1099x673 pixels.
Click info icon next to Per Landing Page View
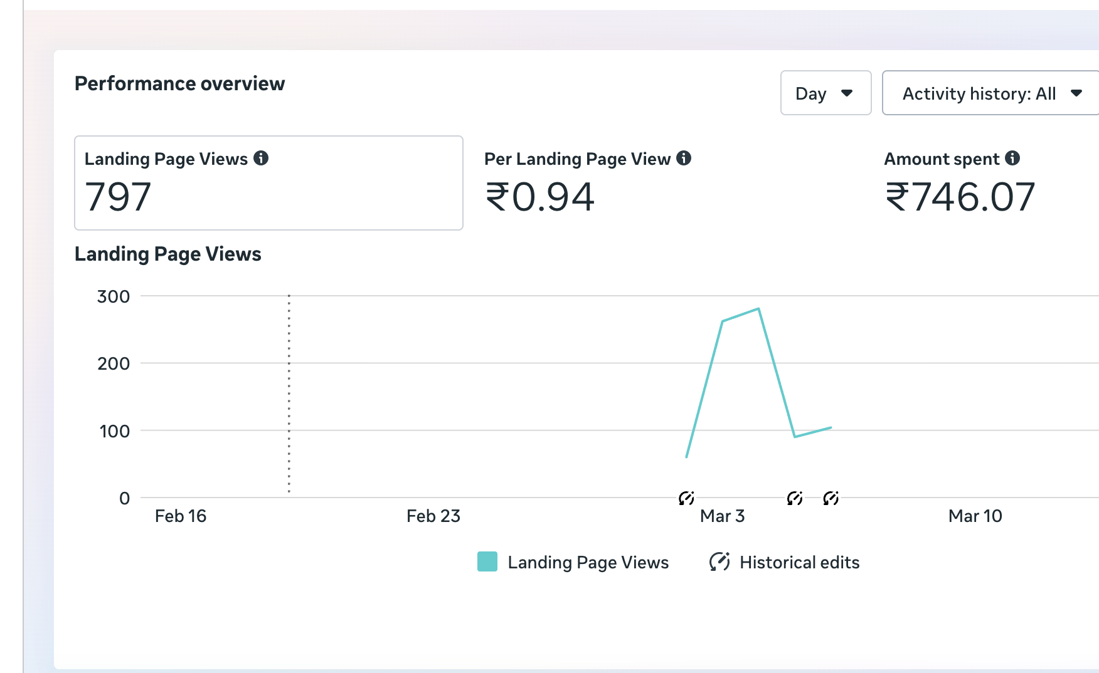point(684,159)
